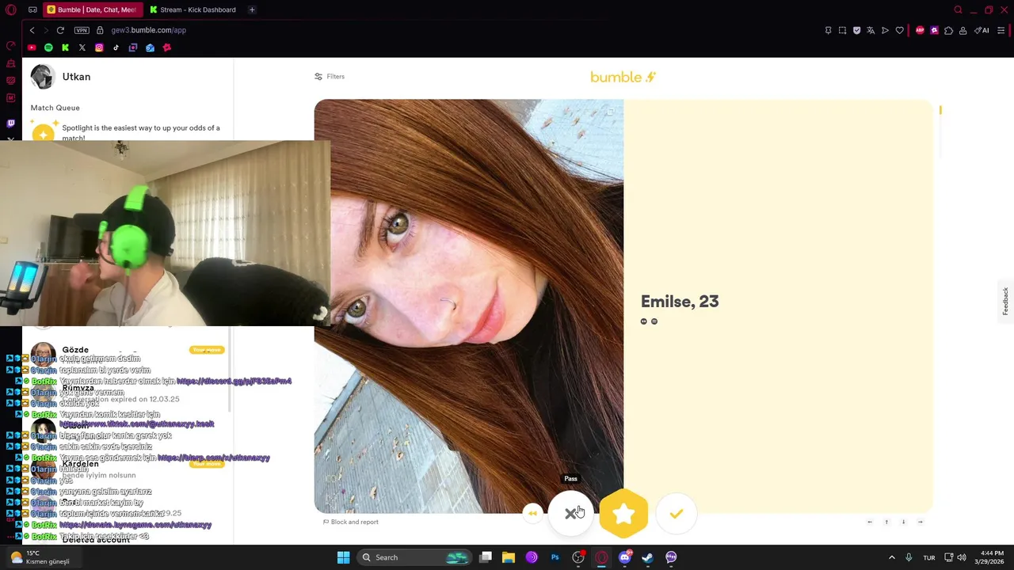Open the Instagram bookmark
Image resolution: width=1014 pixels, height=570 pixels.
click(x=99, y=47)
